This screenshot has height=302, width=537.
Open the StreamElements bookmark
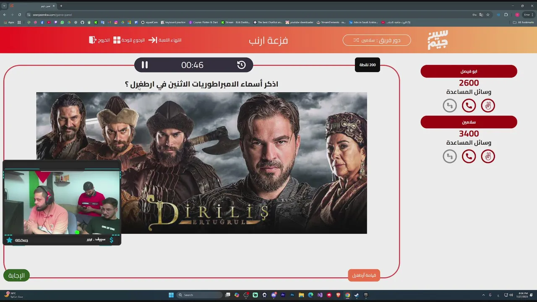point(331,22)
